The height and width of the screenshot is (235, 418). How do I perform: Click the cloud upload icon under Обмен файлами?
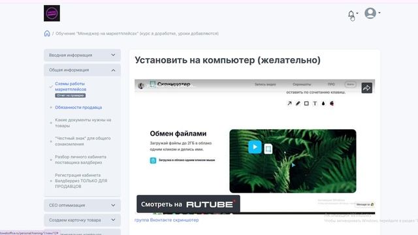(x=153, y=161)
